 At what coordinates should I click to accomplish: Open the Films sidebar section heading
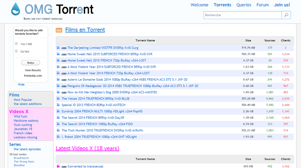(14, 95)
